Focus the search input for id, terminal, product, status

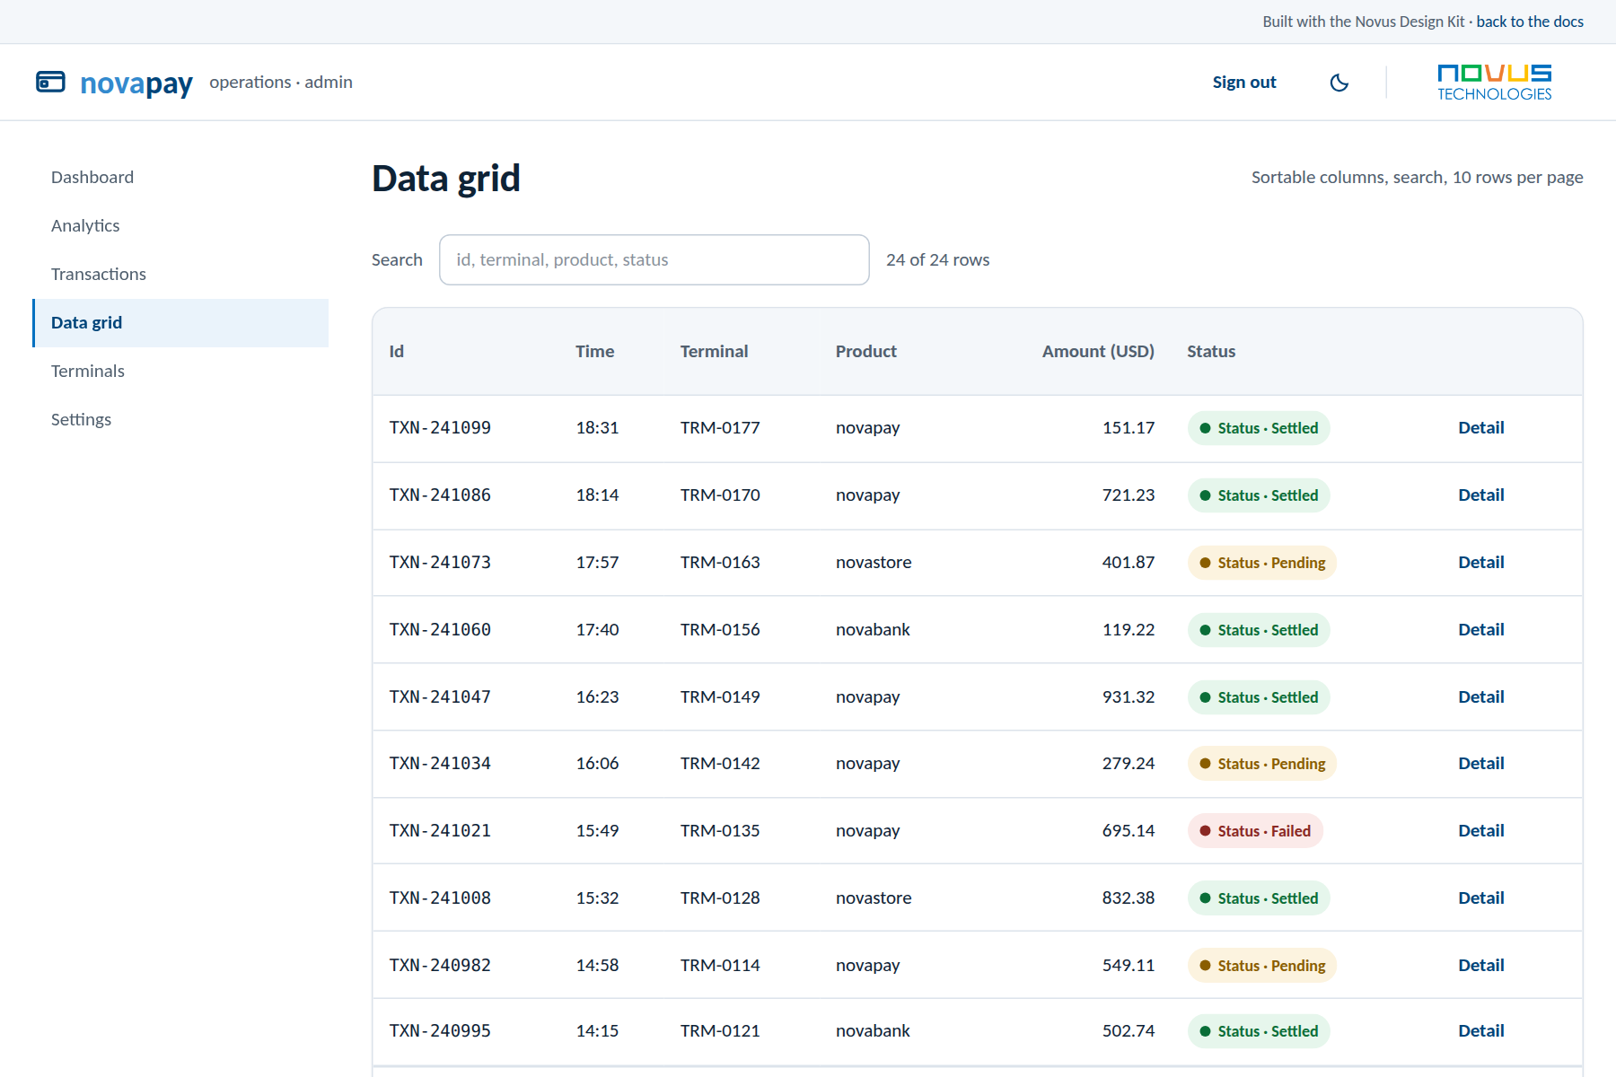(654, 260)
